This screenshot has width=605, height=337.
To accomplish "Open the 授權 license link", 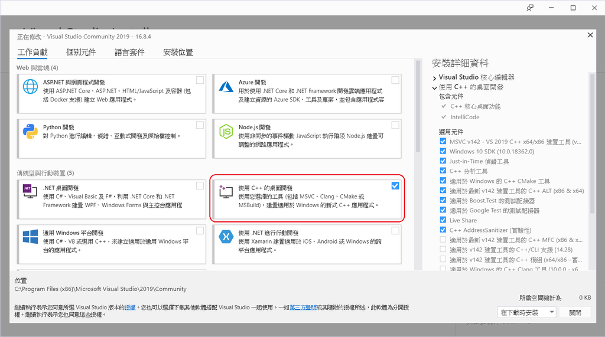I will (x=130, y=307).
